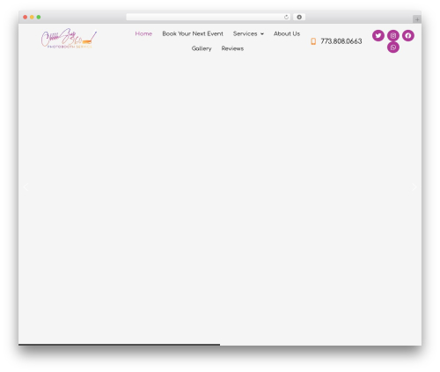440x372 pixels.
Task: Maximize the window with the green button
Action: (39, 17)
